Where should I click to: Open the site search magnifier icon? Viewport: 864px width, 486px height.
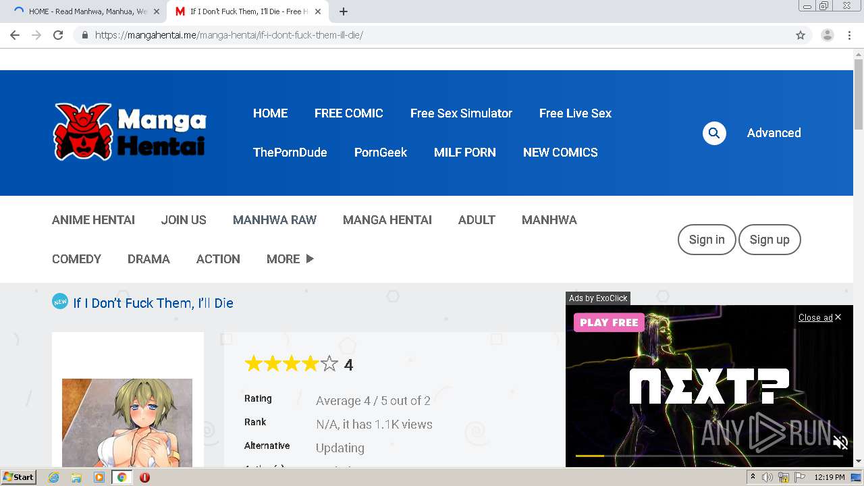(x=714, y=133)
